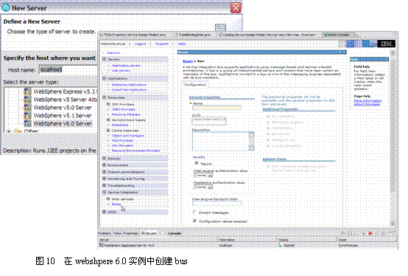Expand the Environment navigation section
Image resolution: width=408 pixels, height=276 pixels.
(x=104, y=165)
